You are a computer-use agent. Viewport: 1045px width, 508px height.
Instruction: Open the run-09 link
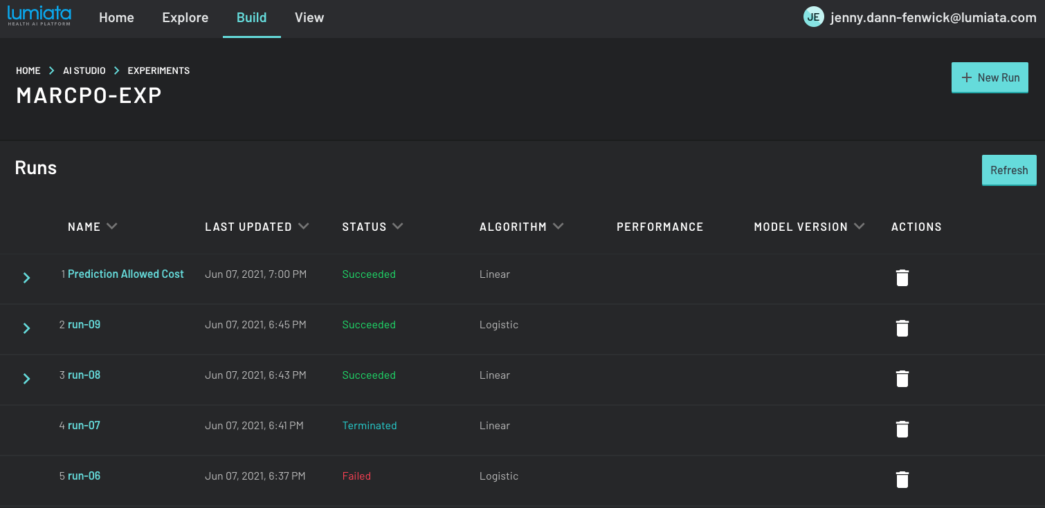84,325
